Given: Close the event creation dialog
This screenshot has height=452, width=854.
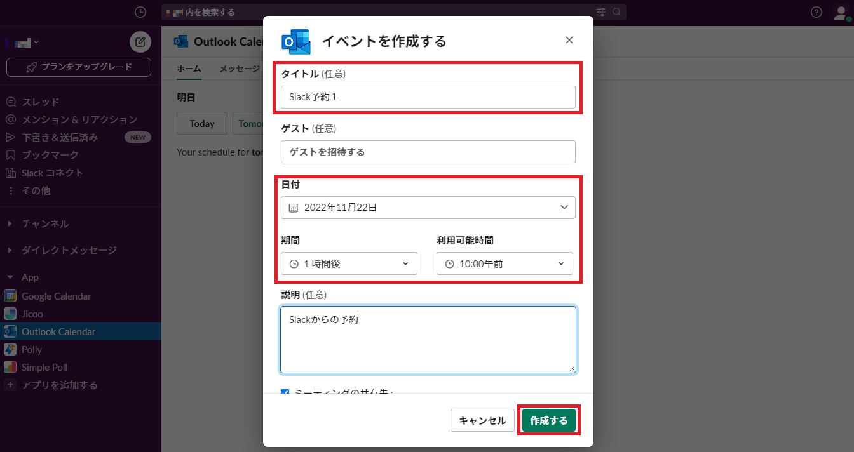Looking at the screenshot, I should [x=569, y=40].
